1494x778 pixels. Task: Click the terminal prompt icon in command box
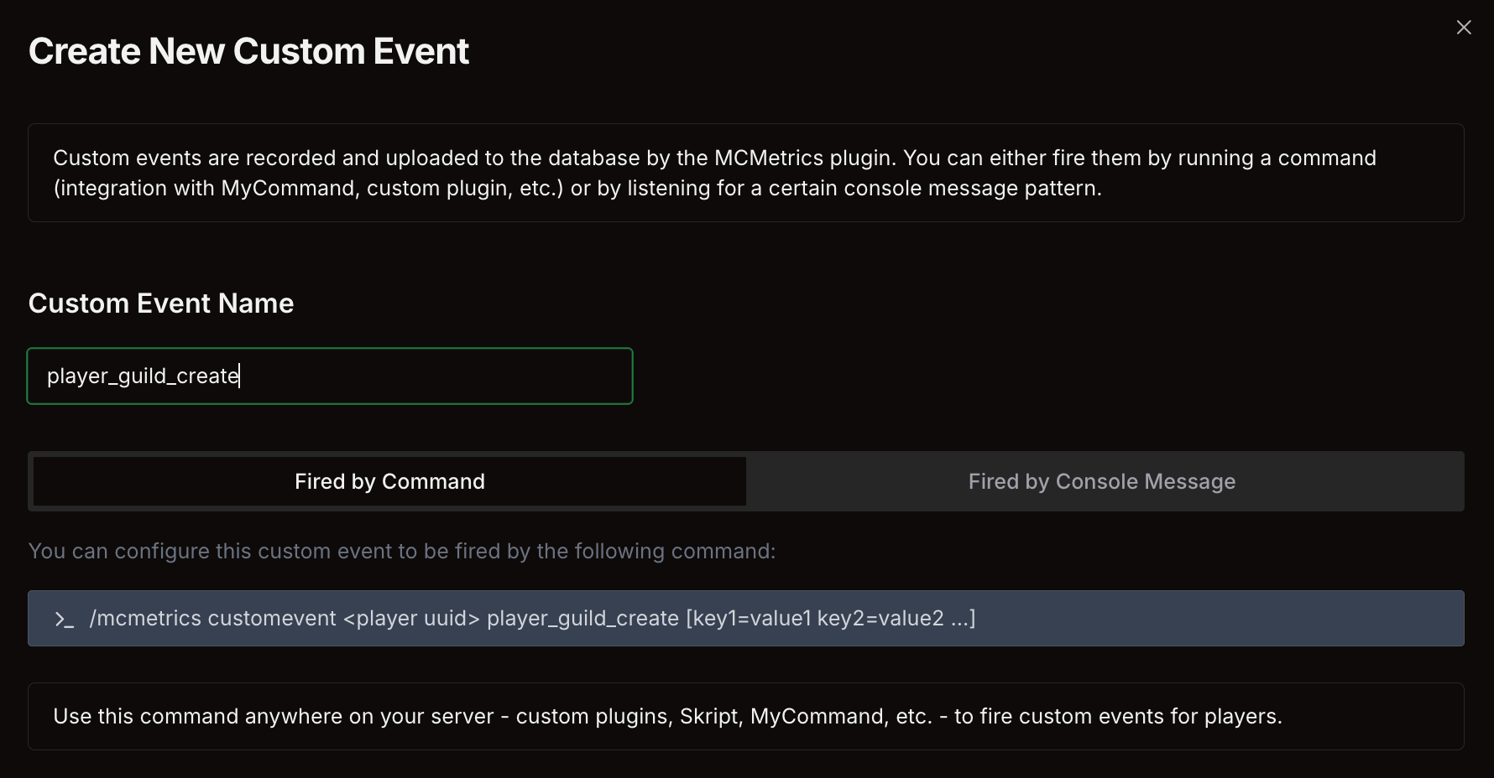[64, 620]
